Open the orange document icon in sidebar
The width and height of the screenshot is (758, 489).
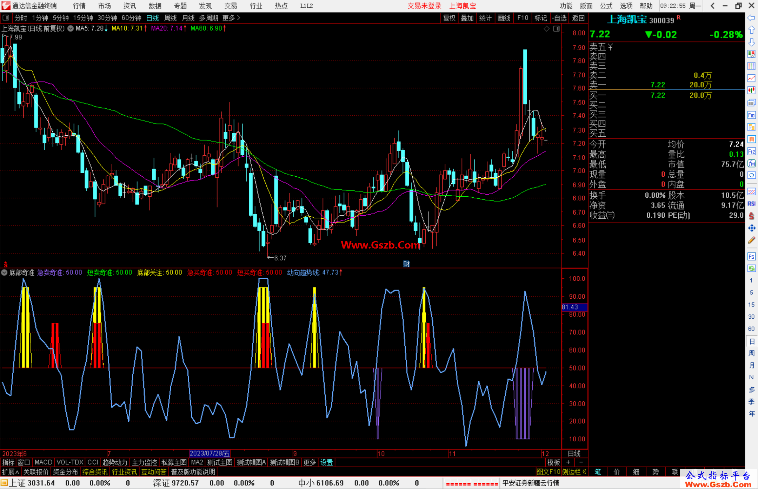click(751, 139)
